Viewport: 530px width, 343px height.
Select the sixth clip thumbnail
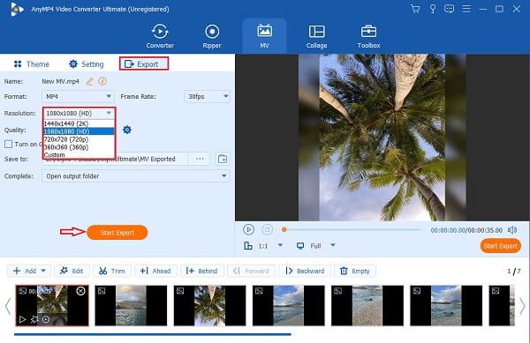pos(446,306)
